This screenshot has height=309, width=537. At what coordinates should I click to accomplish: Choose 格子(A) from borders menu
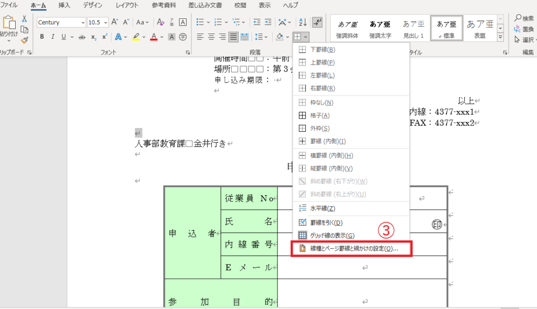pyautogui.click(x=351, y=115)
